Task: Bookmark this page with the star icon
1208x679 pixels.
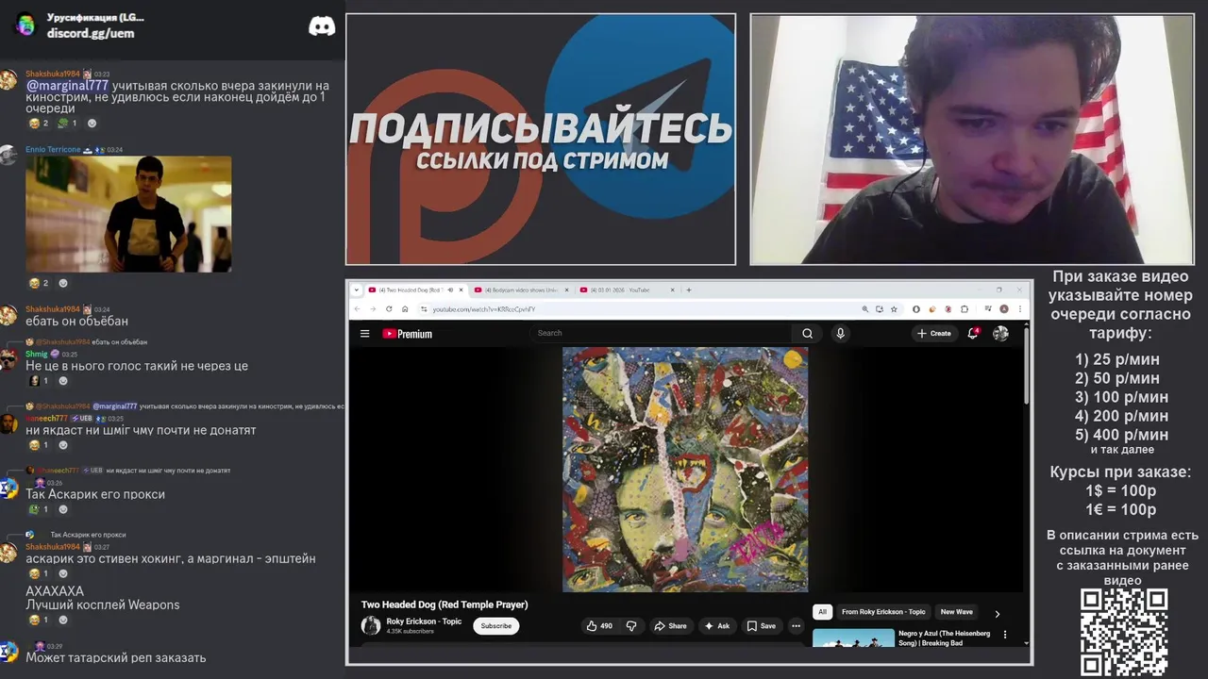Action: pos(894,309)
